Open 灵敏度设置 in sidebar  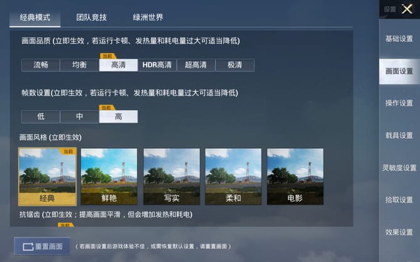399,168
